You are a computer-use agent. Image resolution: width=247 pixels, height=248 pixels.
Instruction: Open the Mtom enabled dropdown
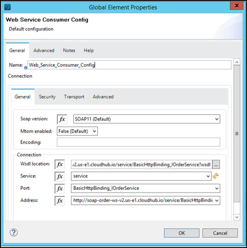coord(77,131)
